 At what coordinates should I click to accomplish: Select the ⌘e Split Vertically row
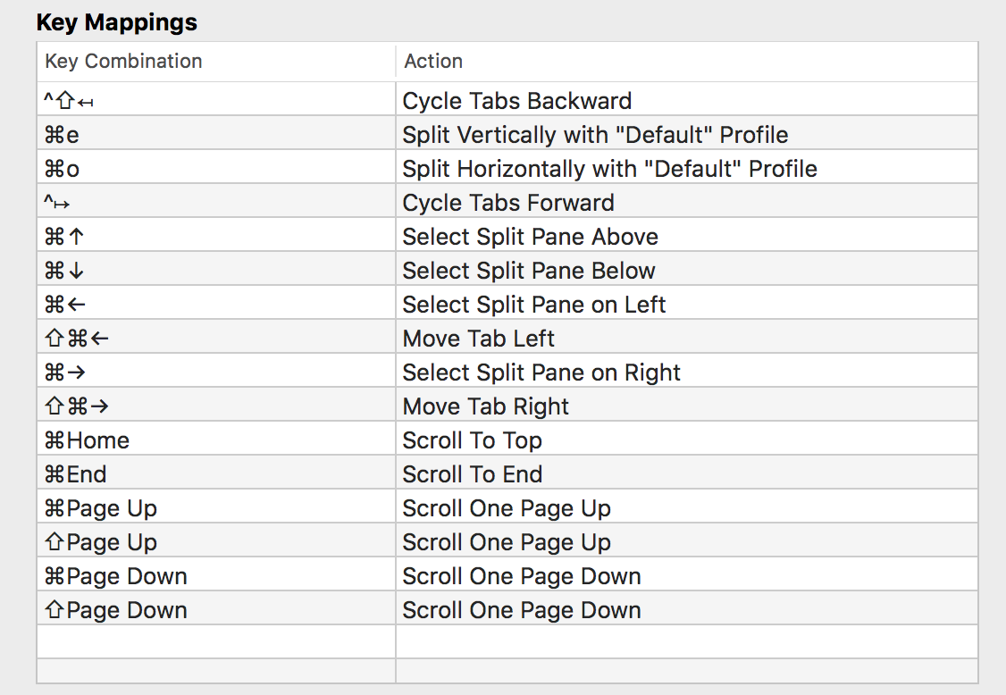point(595,135)
